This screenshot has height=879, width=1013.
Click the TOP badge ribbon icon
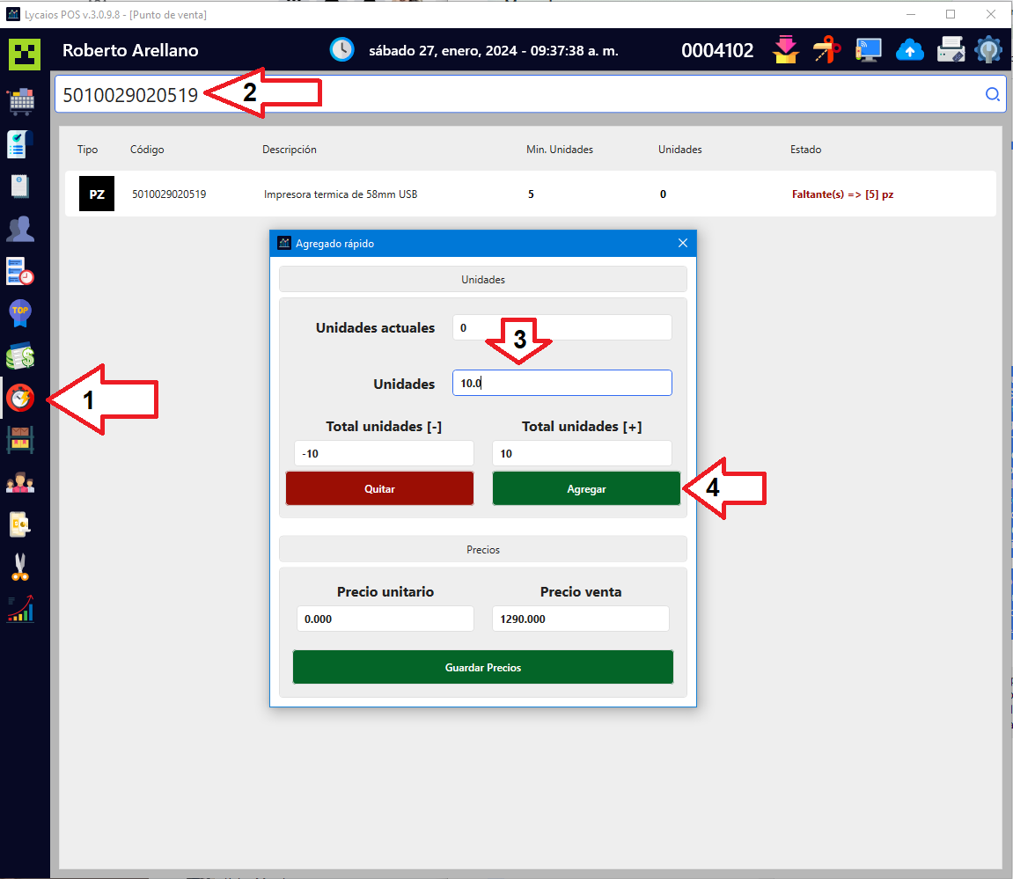click(x=21, y=312)
